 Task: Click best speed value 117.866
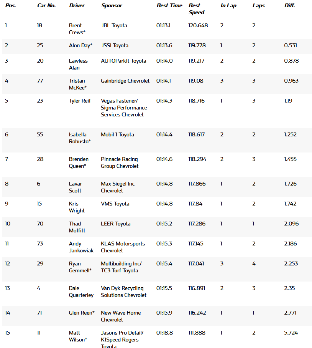coord(197,184)
